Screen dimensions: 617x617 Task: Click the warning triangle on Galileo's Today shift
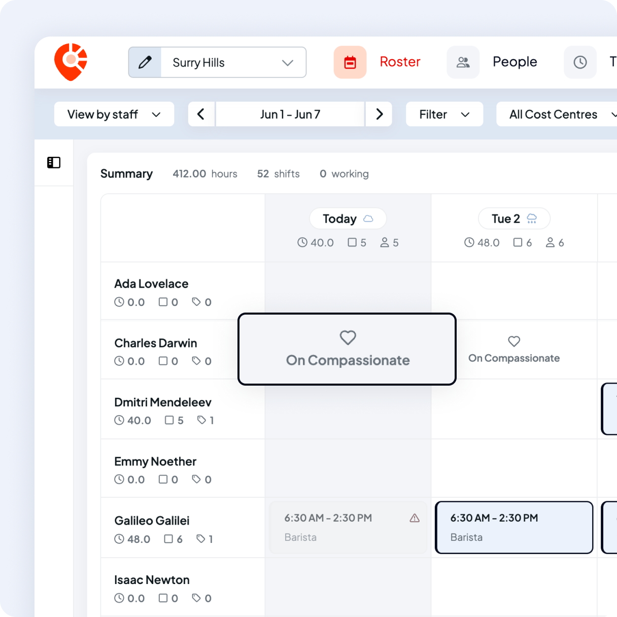tap(415, 518)
